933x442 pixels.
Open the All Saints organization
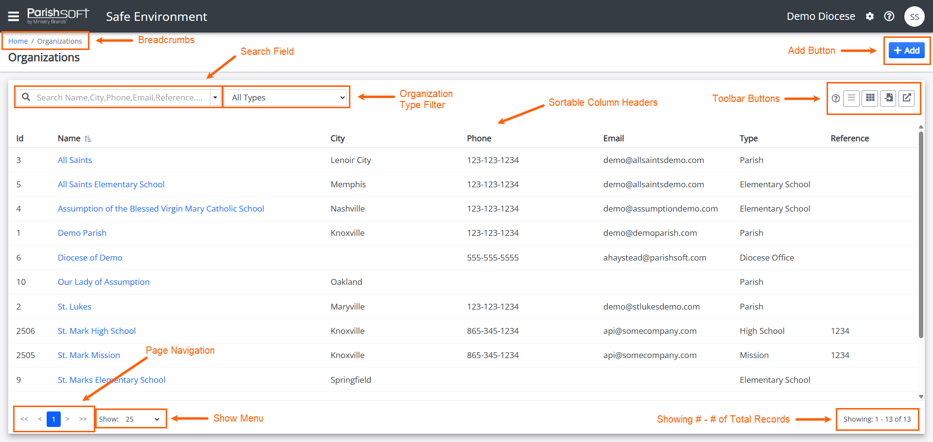click(75, 160)
